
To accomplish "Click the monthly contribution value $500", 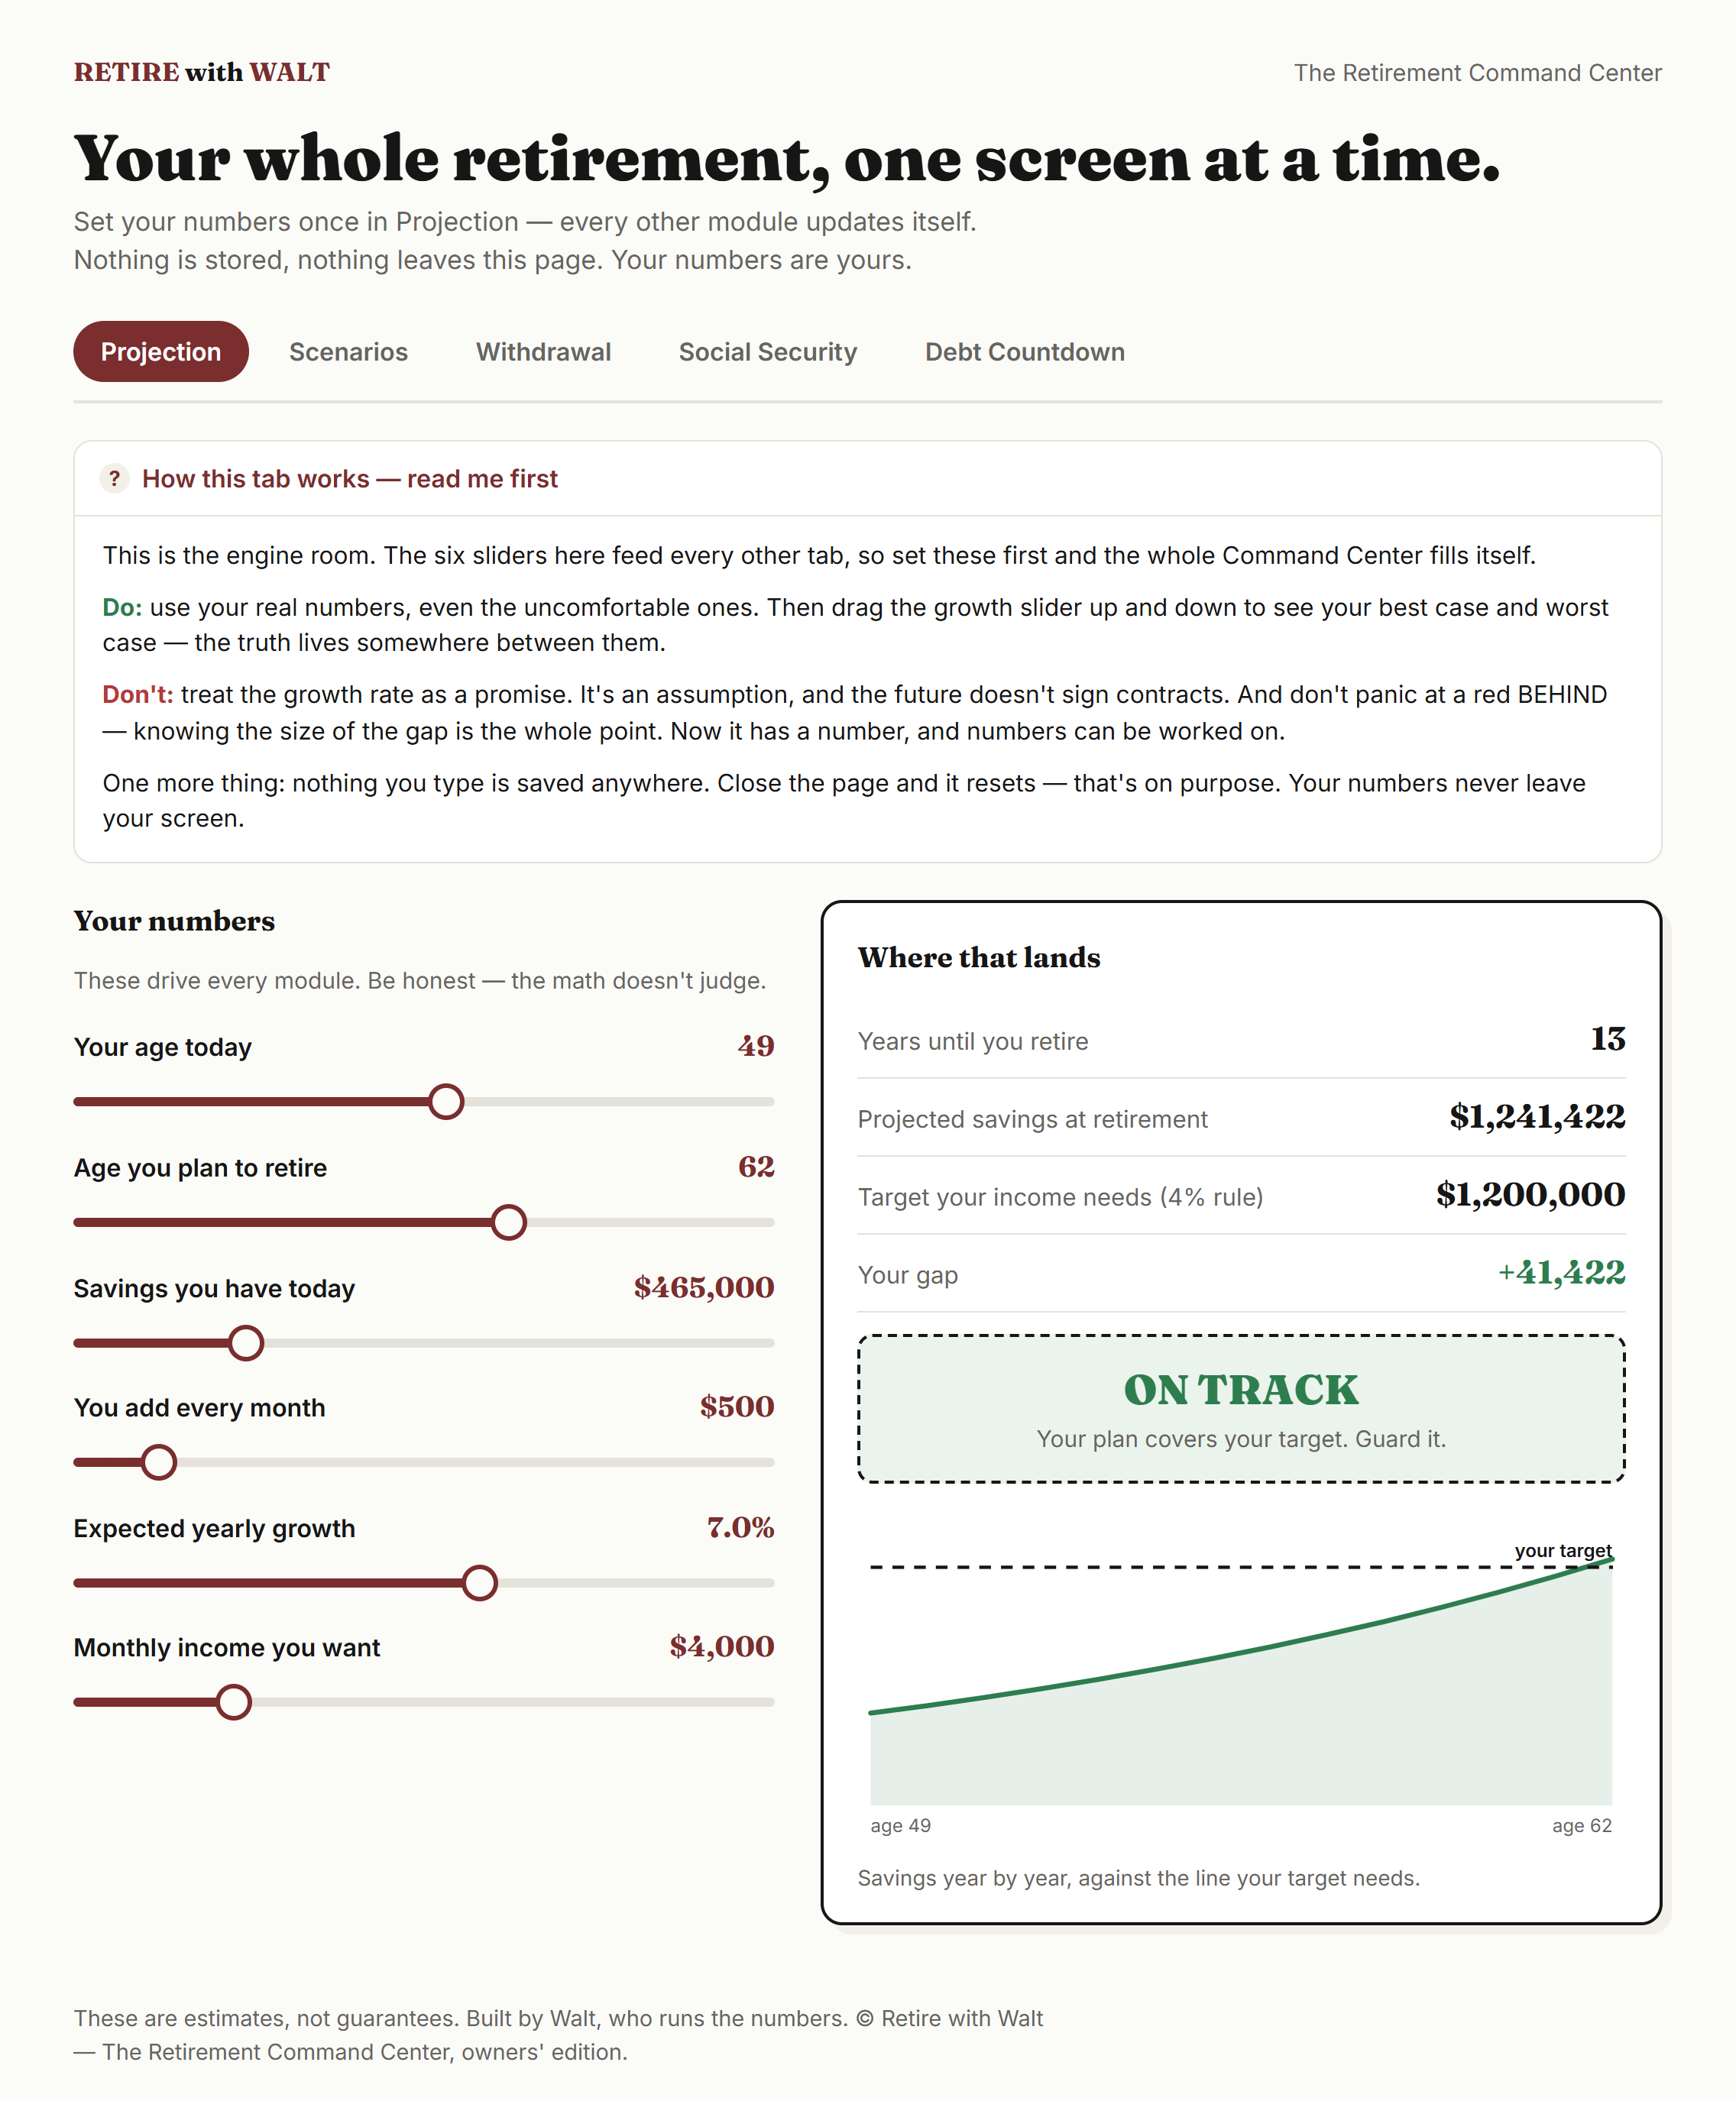I will pyautogui.click(x=737, y=1407).
